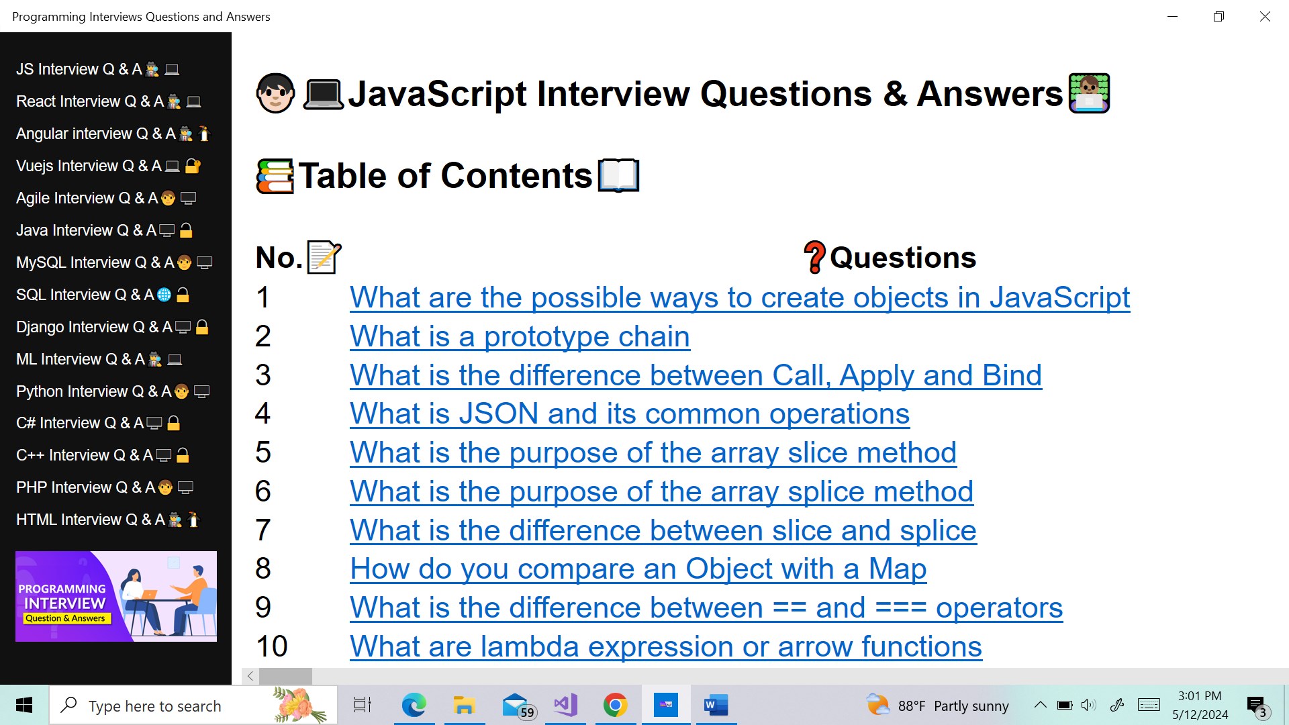This screenshot has width=1289, height=725.
Task: Open Microsoft Word from the taskbar
Action: point(716,706)
